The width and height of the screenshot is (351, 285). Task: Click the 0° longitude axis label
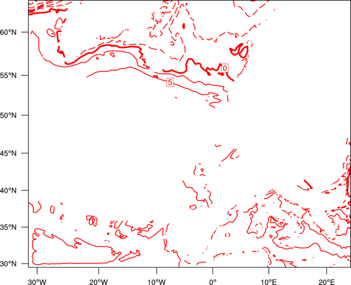pyautogui.click(x=213, y=281)
